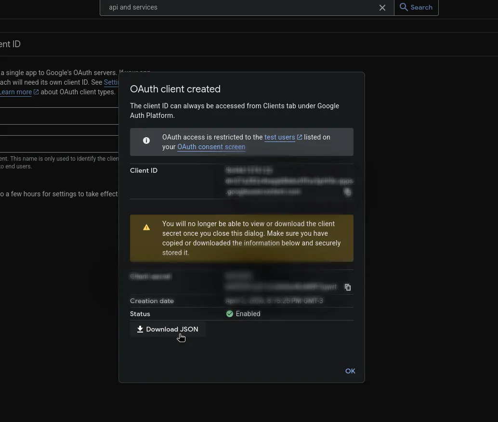Click the info icon in the restricted access notice

pyautogui.click(x=146, y=141)
